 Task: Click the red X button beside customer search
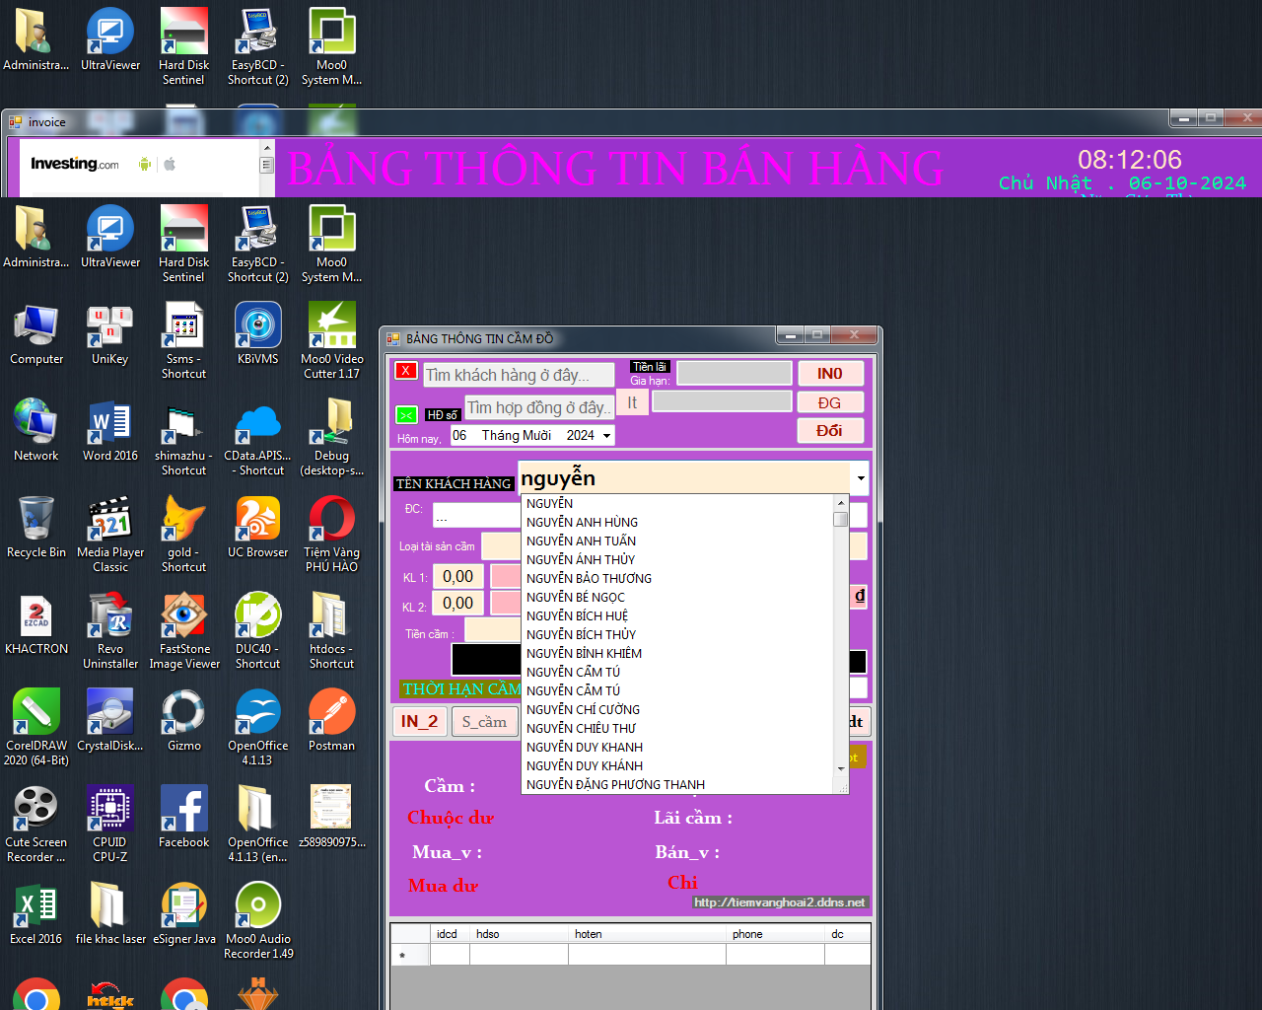(x=405, y=371)
